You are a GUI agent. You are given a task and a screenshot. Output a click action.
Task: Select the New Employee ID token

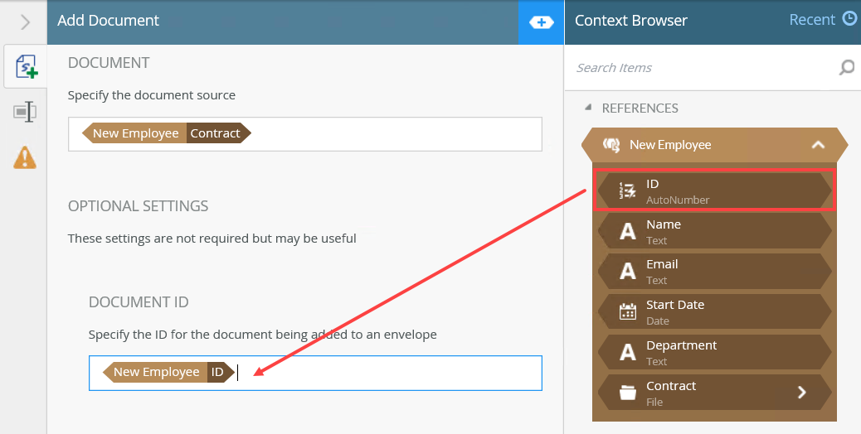click(x=168, y=372)
